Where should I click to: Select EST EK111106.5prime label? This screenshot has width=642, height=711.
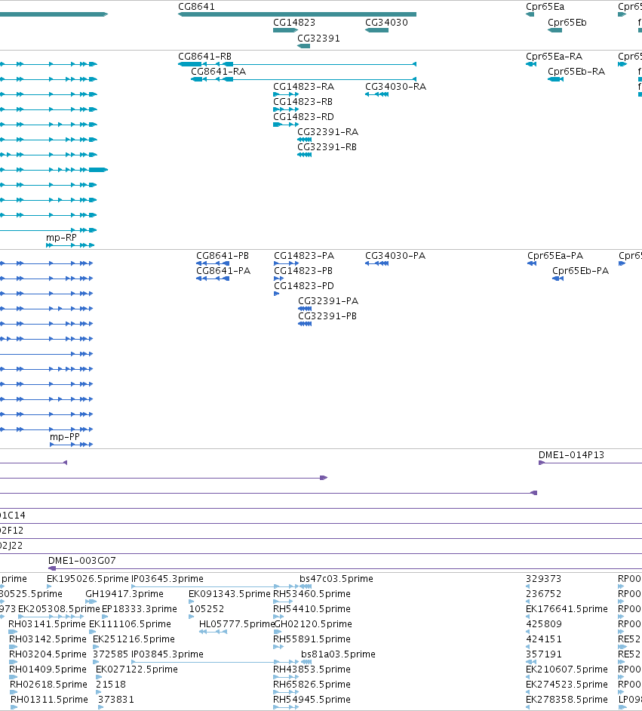tap(130, 624)
